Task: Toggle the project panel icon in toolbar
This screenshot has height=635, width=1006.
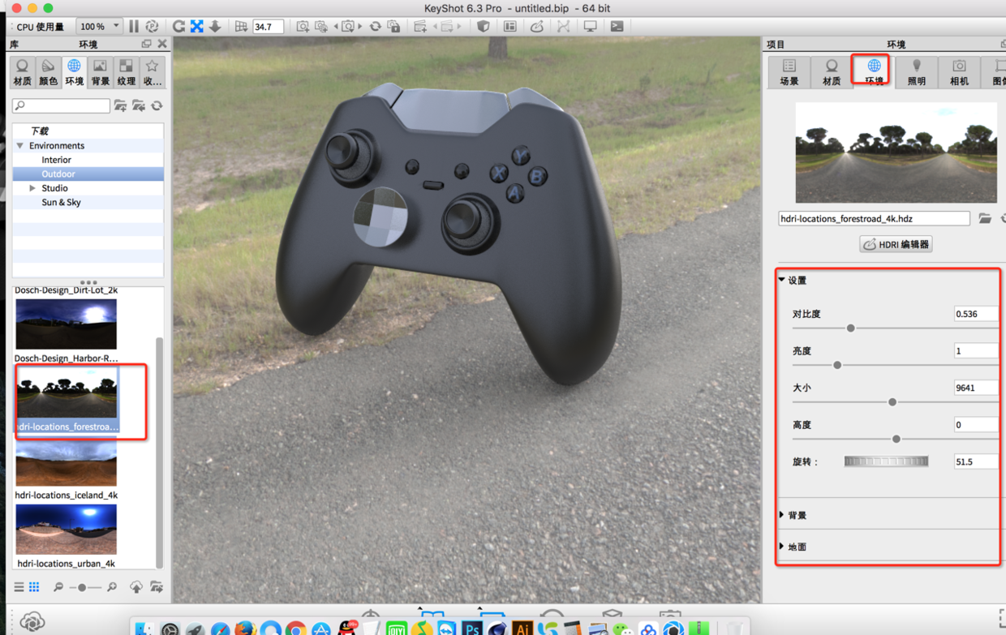Action: 509,26
